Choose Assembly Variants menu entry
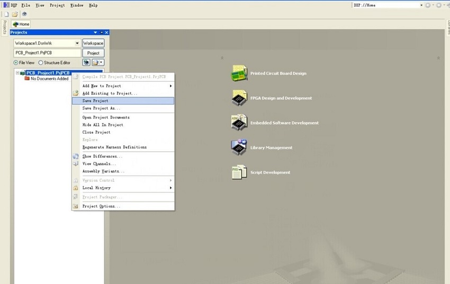This screenshot has height=284, width=450. (x=123, y=171)
